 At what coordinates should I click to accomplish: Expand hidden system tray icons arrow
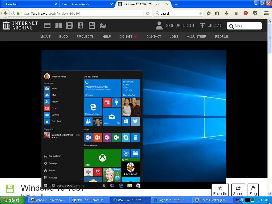coord(242,200)
